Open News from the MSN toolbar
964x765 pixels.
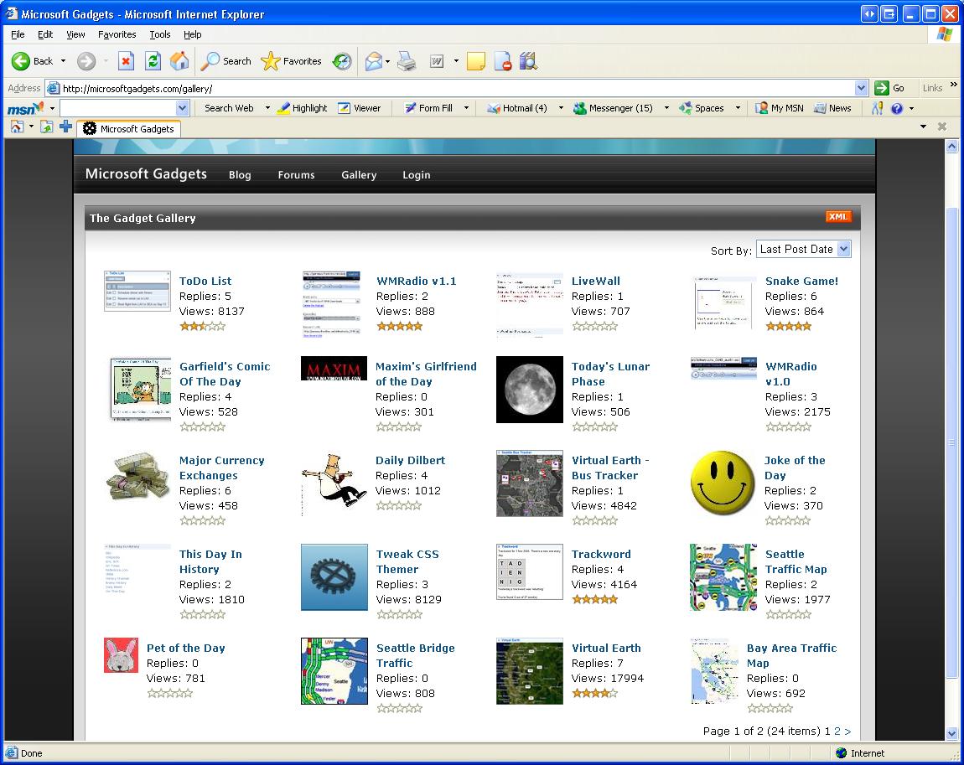[832, 108]
